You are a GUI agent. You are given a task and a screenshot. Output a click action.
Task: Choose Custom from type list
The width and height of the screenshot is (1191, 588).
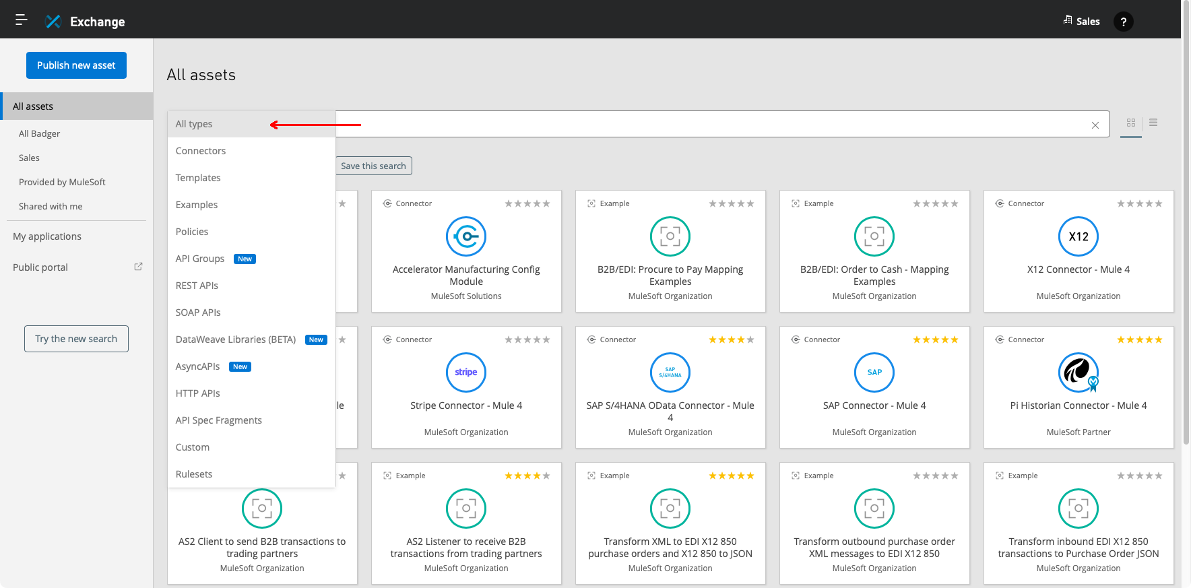[251, 447]
